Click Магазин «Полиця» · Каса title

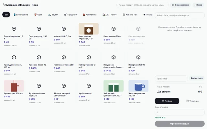(x=22, y=5)
